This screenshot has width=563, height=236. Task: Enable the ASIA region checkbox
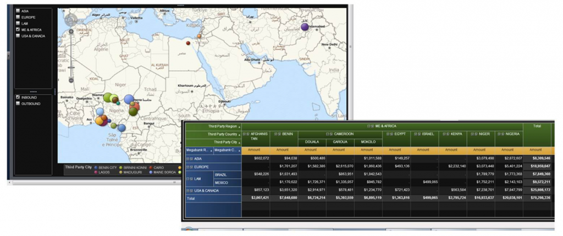[18, 10]
